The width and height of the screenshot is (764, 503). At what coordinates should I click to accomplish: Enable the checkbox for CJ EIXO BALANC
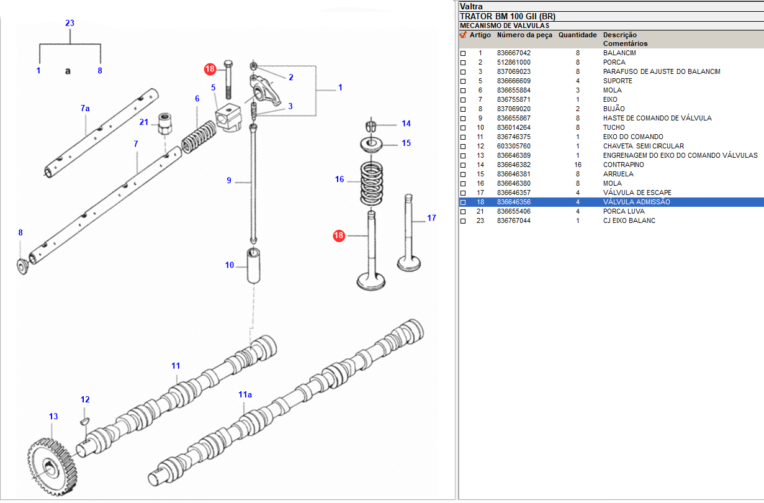(462, 221)
